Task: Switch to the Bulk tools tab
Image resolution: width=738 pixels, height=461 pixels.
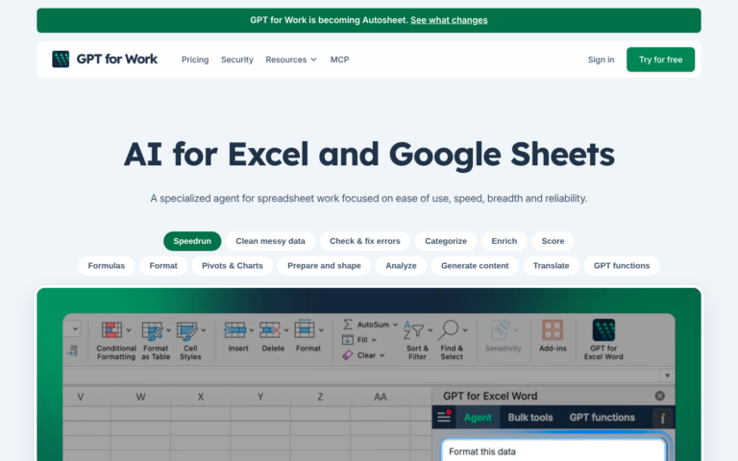Action: (530, 417)
